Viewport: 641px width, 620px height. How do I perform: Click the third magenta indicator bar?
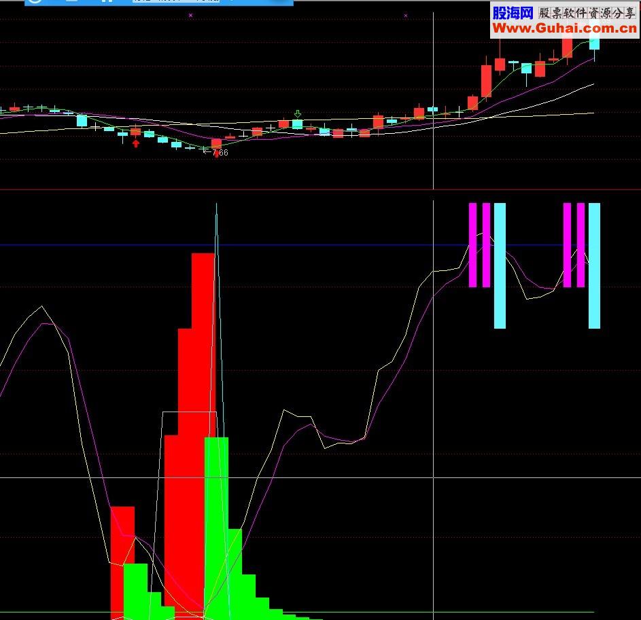(x=567, y=245)
